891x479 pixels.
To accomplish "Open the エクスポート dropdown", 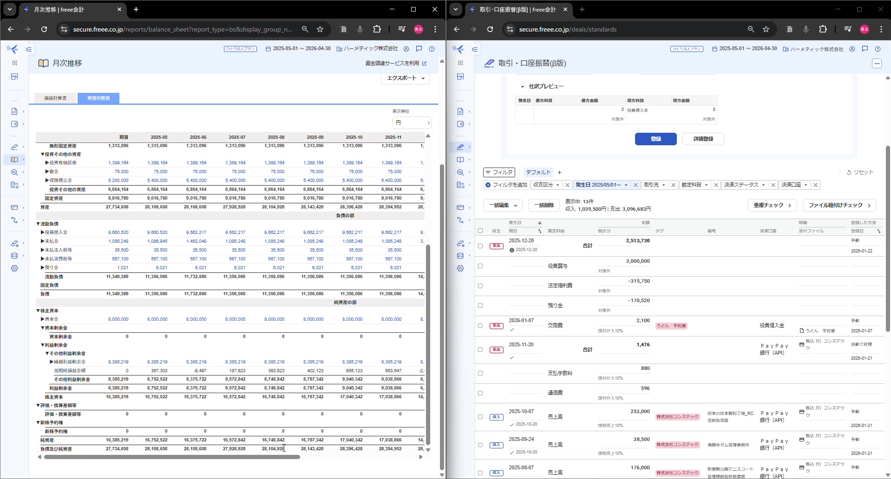I will pyautogui.click(x=405, y=78).
